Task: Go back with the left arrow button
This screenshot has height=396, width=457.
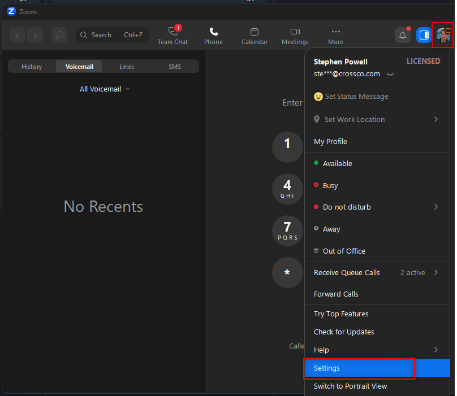Action: (x=18, y=35)
